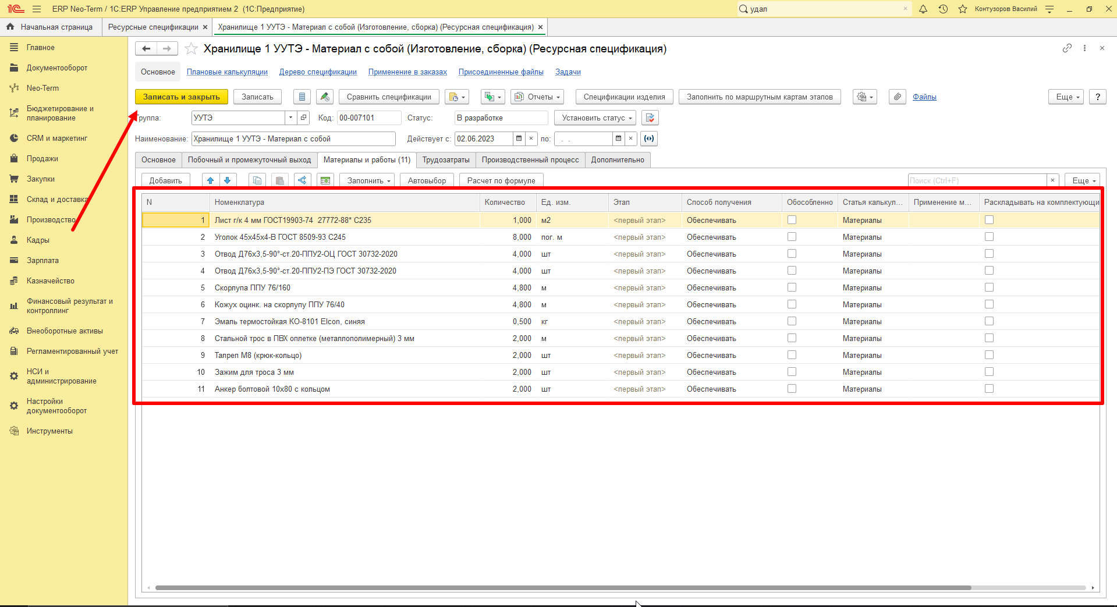Screen dimensions: 1117x607
Task: Click Записать и закрыть button
Action: 182,97
